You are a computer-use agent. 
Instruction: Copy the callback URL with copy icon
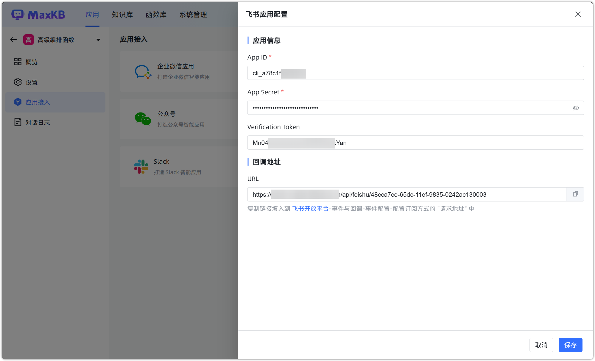click(x=575, y=194)
